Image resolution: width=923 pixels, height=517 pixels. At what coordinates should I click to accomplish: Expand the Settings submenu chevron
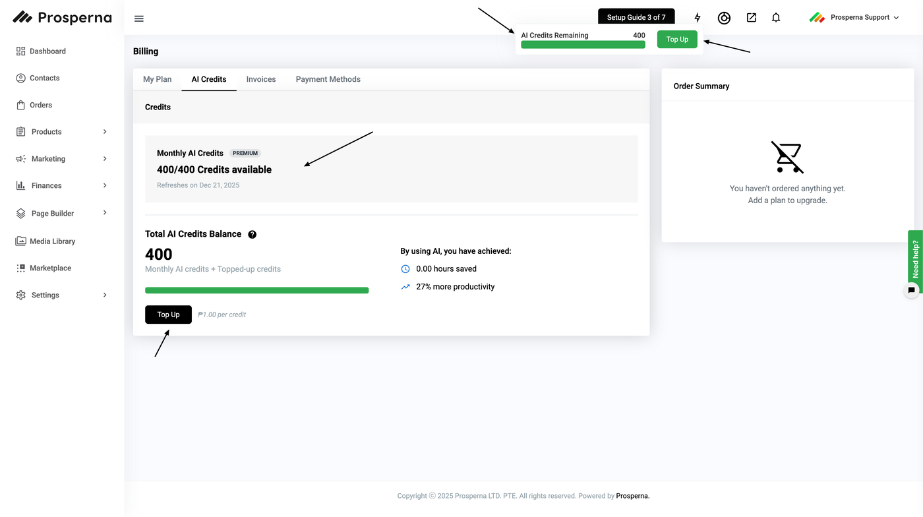point(105,295)
